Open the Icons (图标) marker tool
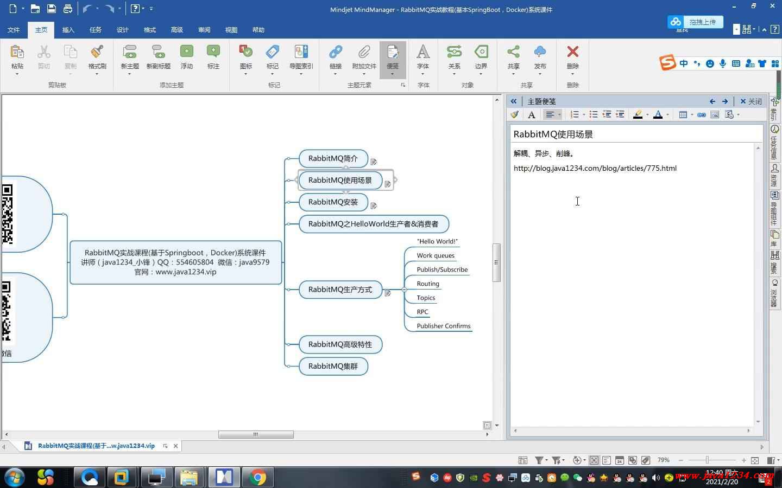The width and height of the screenshot is (782, 488). pyautogui.click(x=246, y=52)
